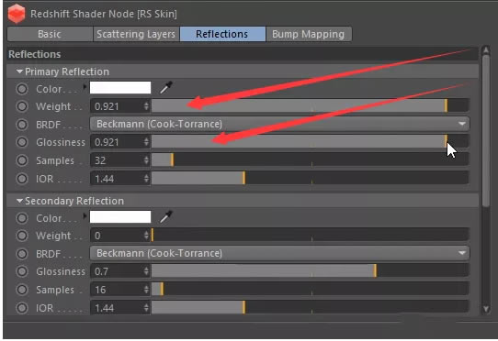Click Secondary Samples stepper arrows

pos(146,290)
